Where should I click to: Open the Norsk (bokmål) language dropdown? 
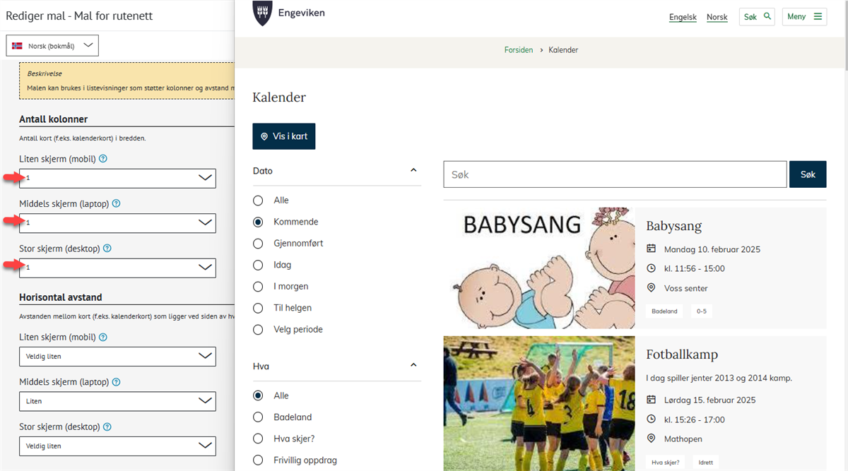click(x=52, y=46)
